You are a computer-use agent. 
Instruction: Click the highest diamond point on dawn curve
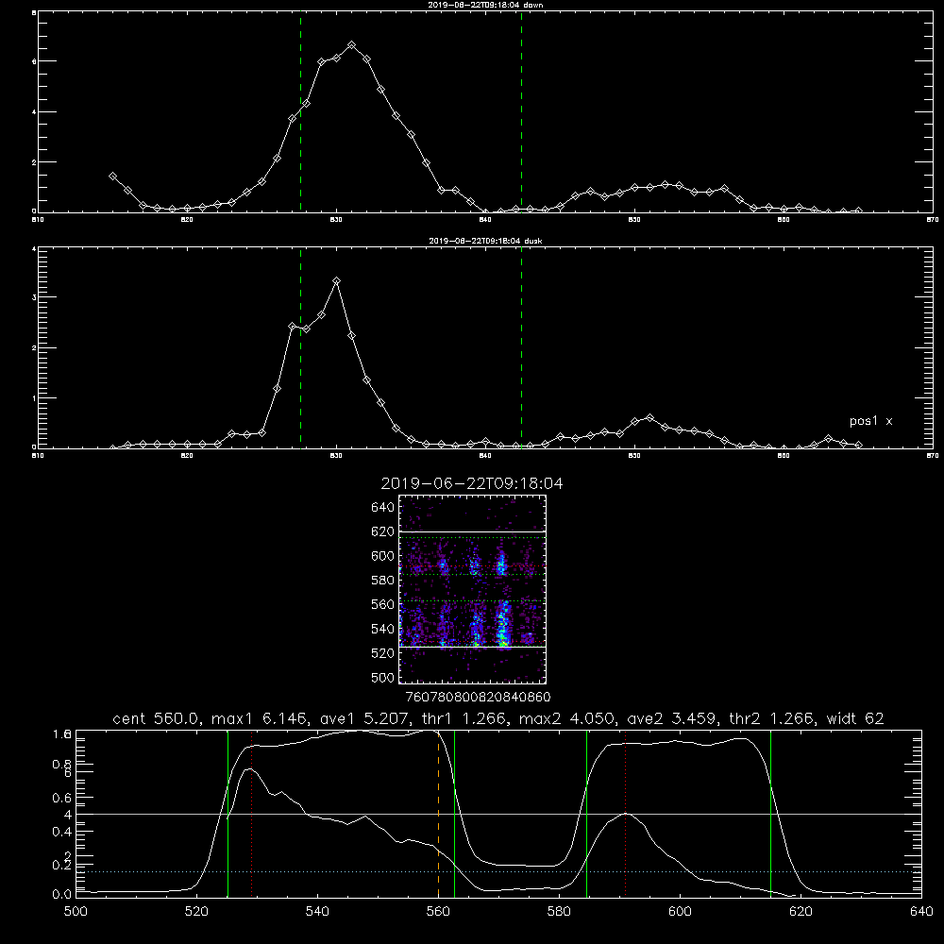(351, 45)
